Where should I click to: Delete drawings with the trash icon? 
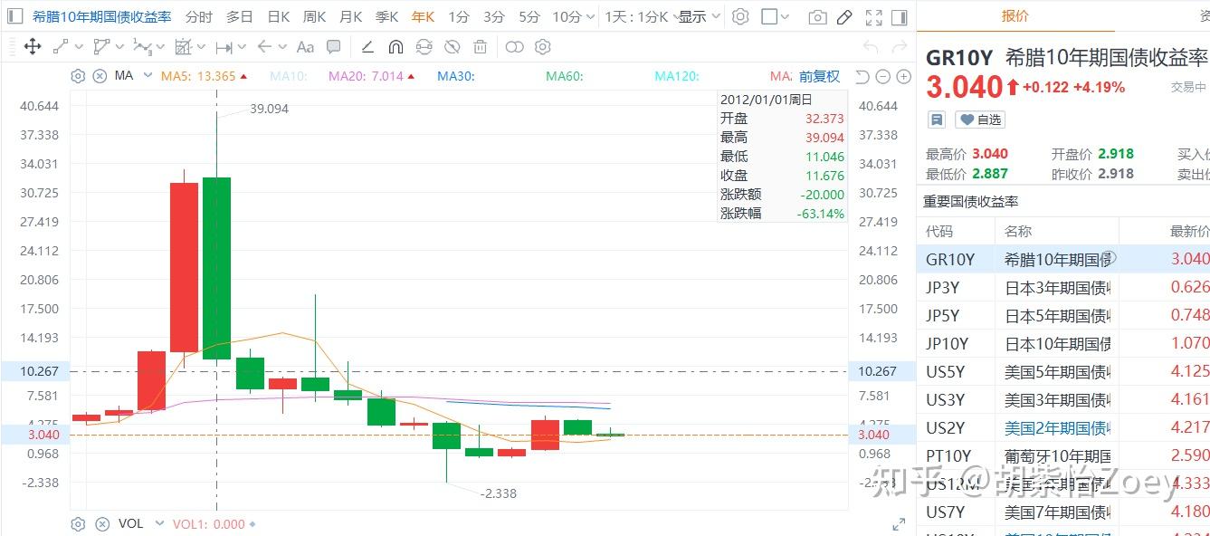pyautogui.click(x=481, y=47)
